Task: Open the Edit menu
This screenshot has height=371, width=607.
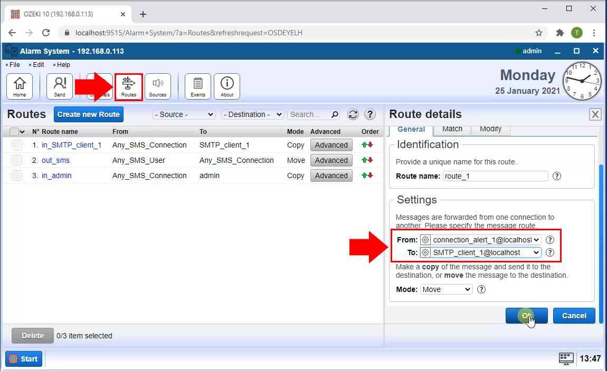Action: pyautogui.click(x=39, y=64)
